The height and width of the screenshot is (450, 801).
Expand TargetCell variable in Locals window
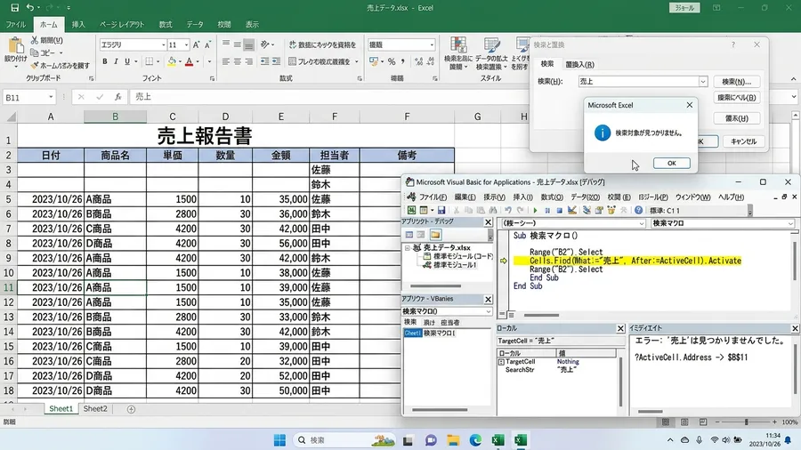[x=501, y=362]
